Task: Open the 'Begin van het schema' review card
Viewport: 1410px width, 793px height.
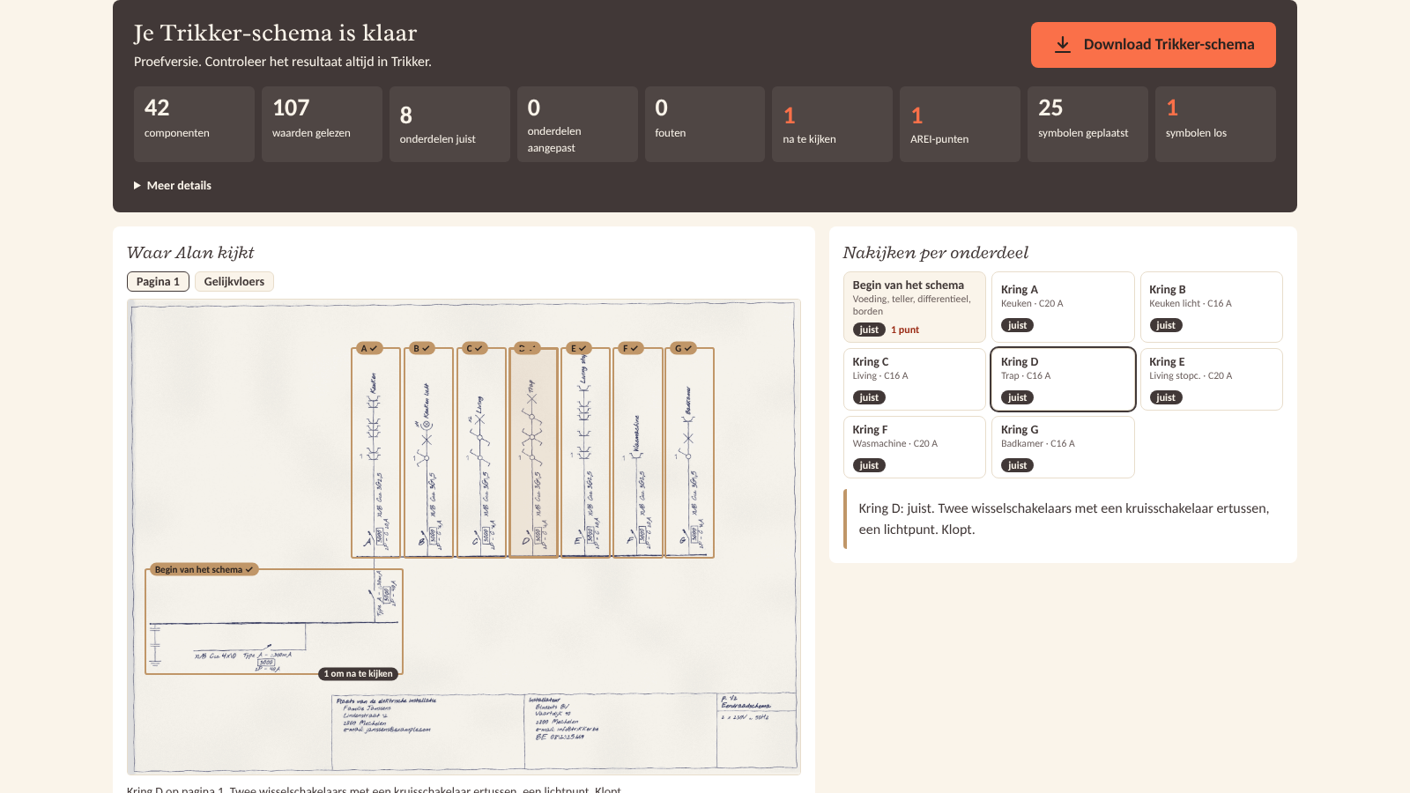Action: (914, 307)
